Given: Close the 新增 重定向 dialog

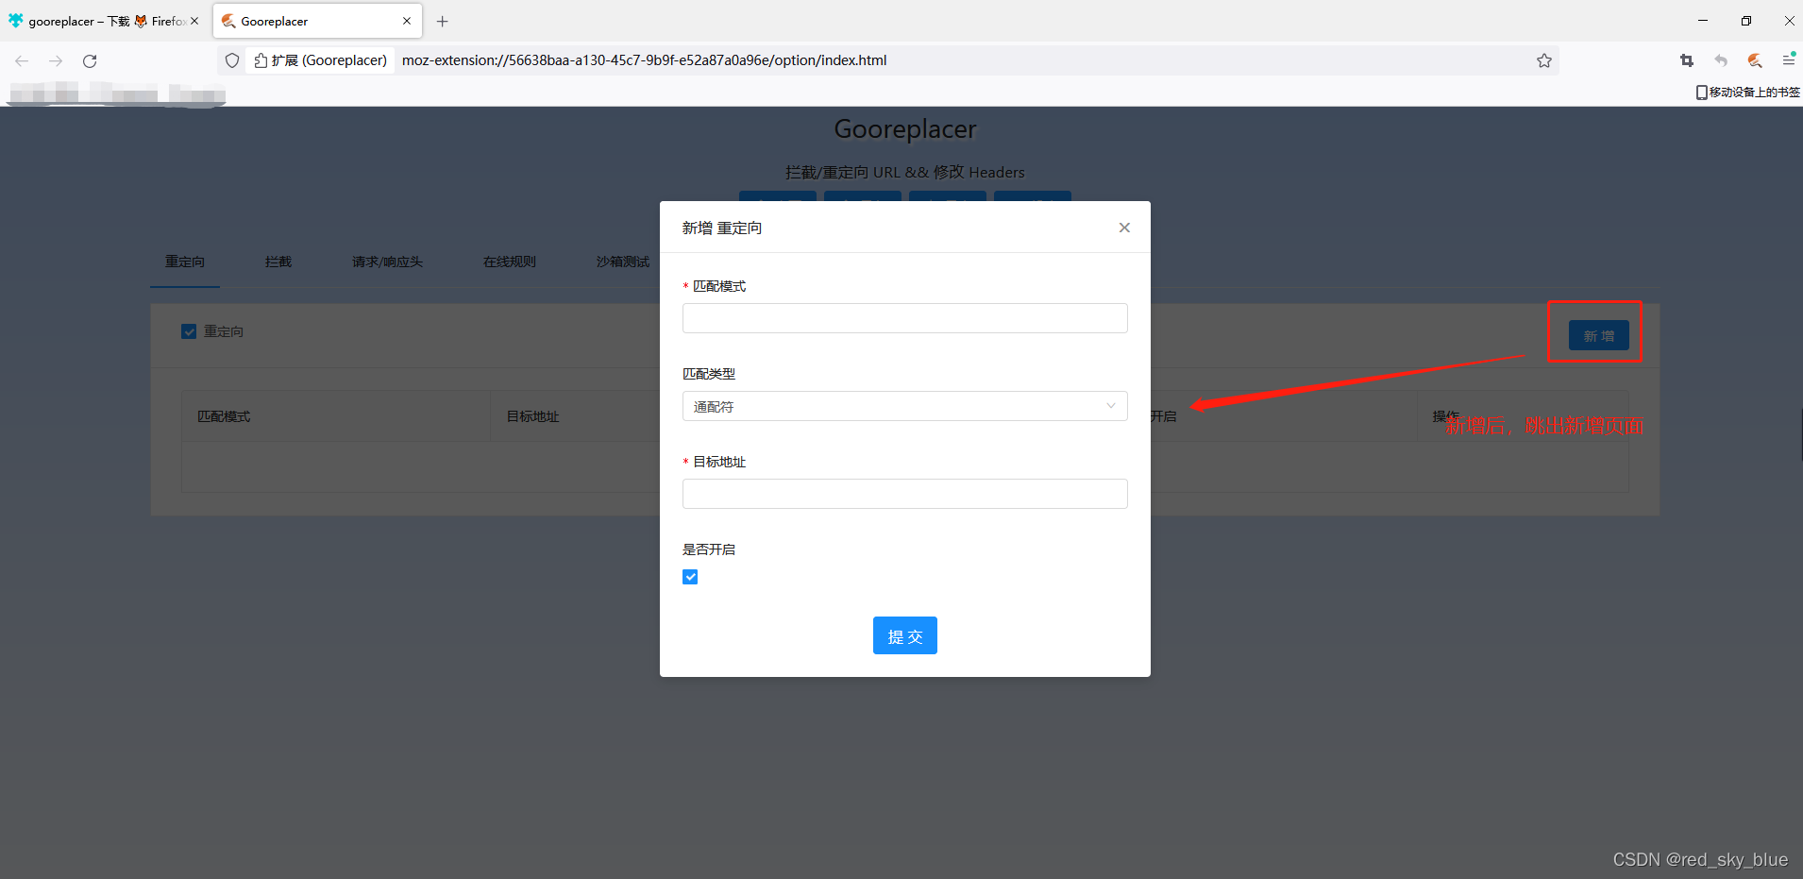Looking at the screenshot, I should 1124,228.
